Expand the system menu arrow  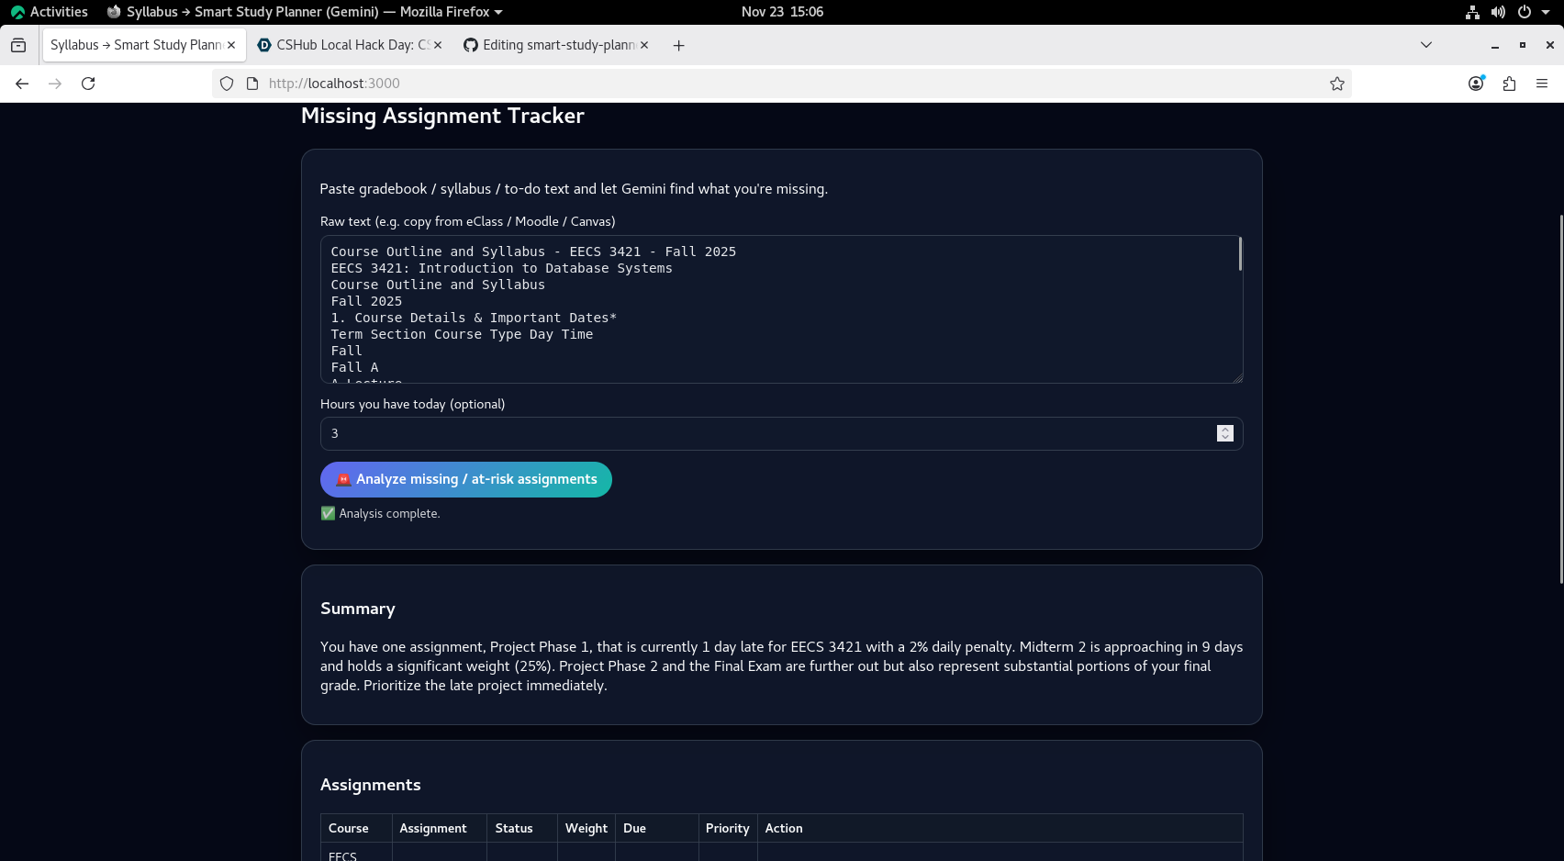1546,12
